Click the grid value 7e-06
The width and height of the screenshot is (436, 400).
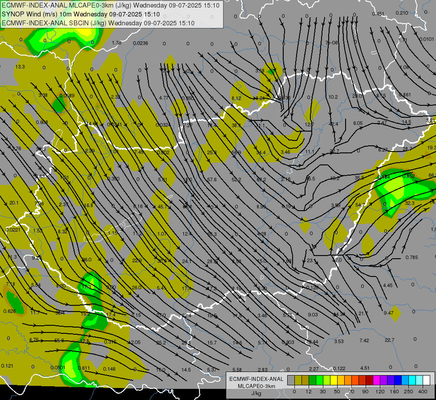(x=332, y=43)
